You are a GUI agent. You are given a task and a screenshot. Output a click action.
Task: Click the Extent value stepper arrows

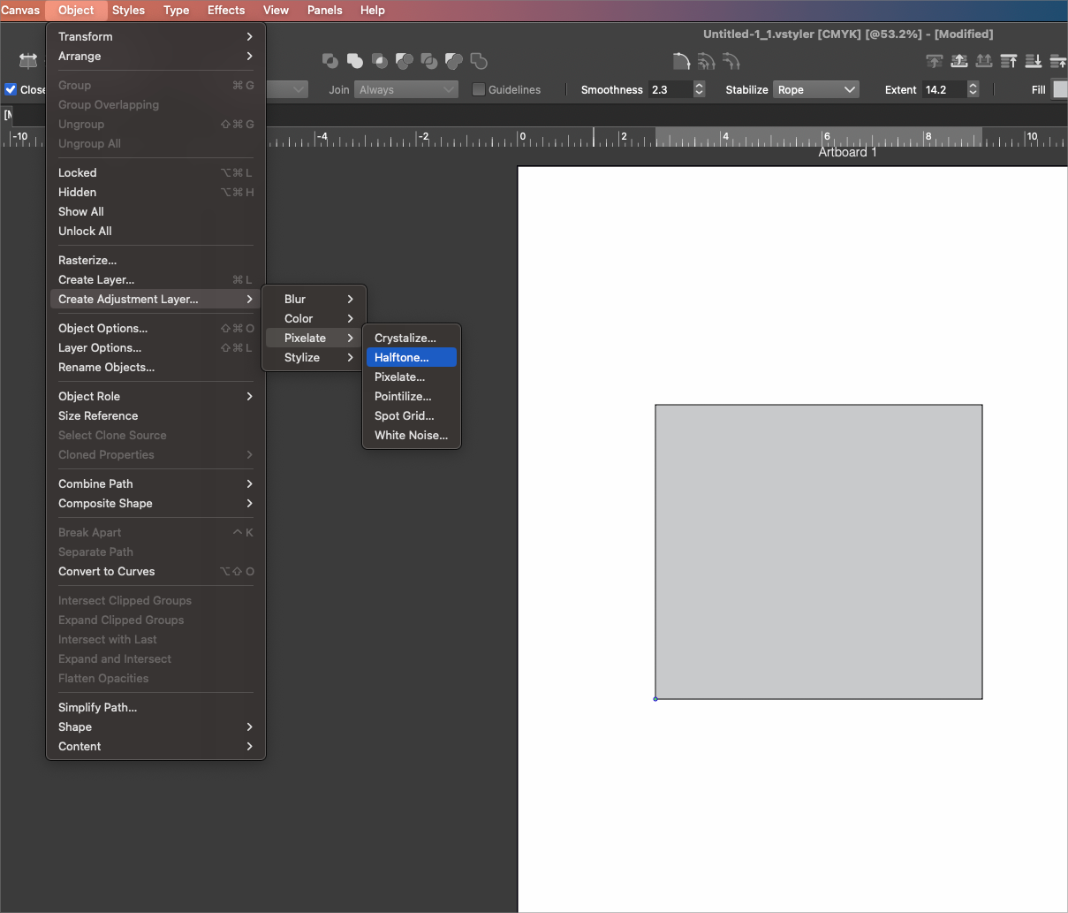click(973, 89)
